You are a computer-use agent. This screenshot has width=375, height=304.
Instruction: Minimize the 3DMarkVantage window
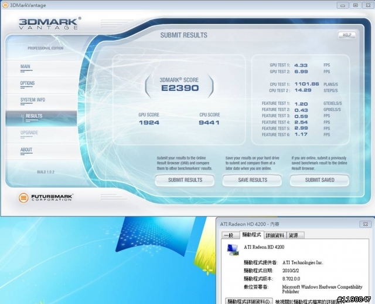click(x=342, y=5)
